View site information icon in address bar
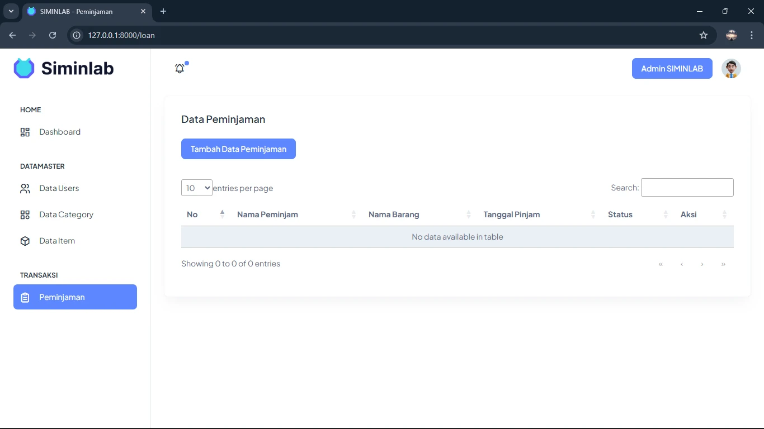Screen dimensions: 764x429 (x=77, y=35)
